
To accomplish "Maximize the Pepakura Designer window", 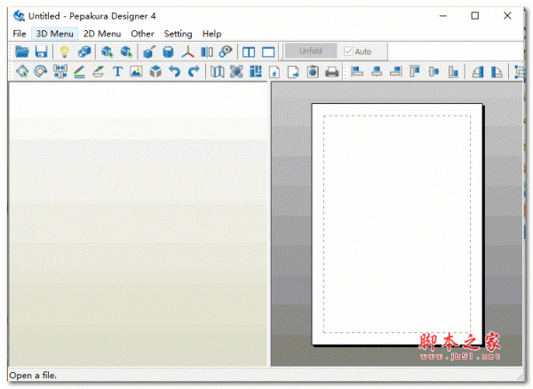I will (x=475, y=16).
